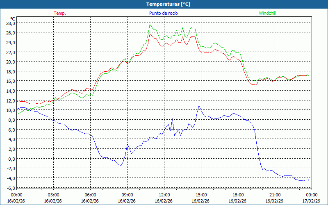This screenshot has width=328, height=205.
Task: Click the 0,0 value on the y-axis
Action: [11, 159]
